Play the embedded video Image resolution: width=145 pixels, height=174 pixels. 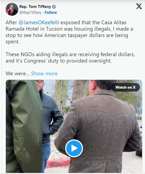coord(74,148)
